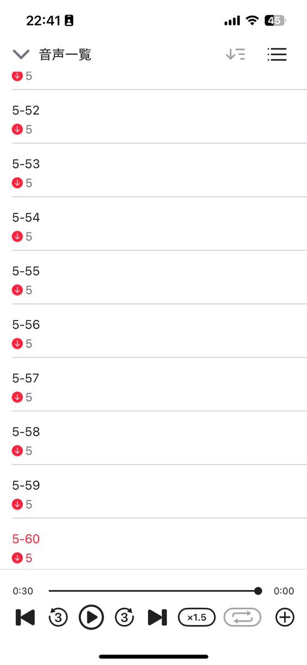Image resolution: width=307 pixels, height=665 pixels.
Task: Click the playback progress slider knob
Action: click(258, 591)
